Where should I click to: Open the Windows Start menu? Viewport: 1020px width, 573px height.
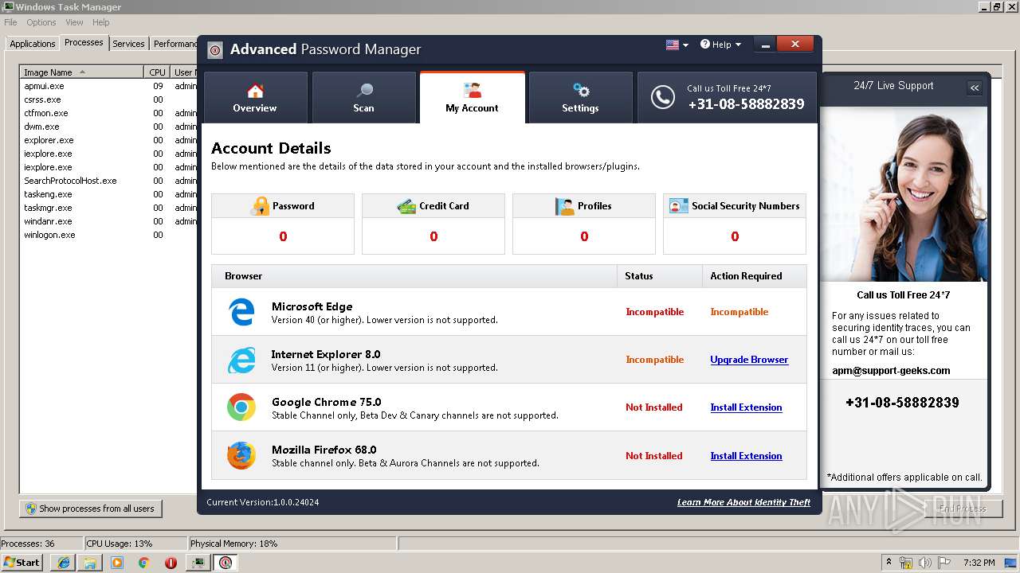pos(22,562)
